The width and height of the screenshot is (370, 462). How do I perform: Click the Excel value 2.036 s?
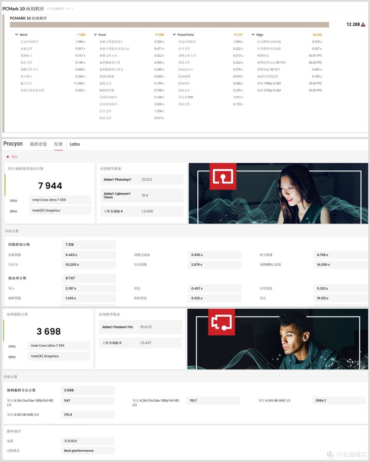pos(159,104)
